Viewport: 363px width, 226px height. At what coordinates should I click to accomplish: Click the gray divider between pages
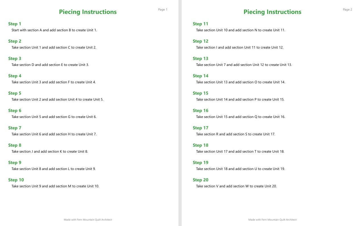click(x=180, y=113)
